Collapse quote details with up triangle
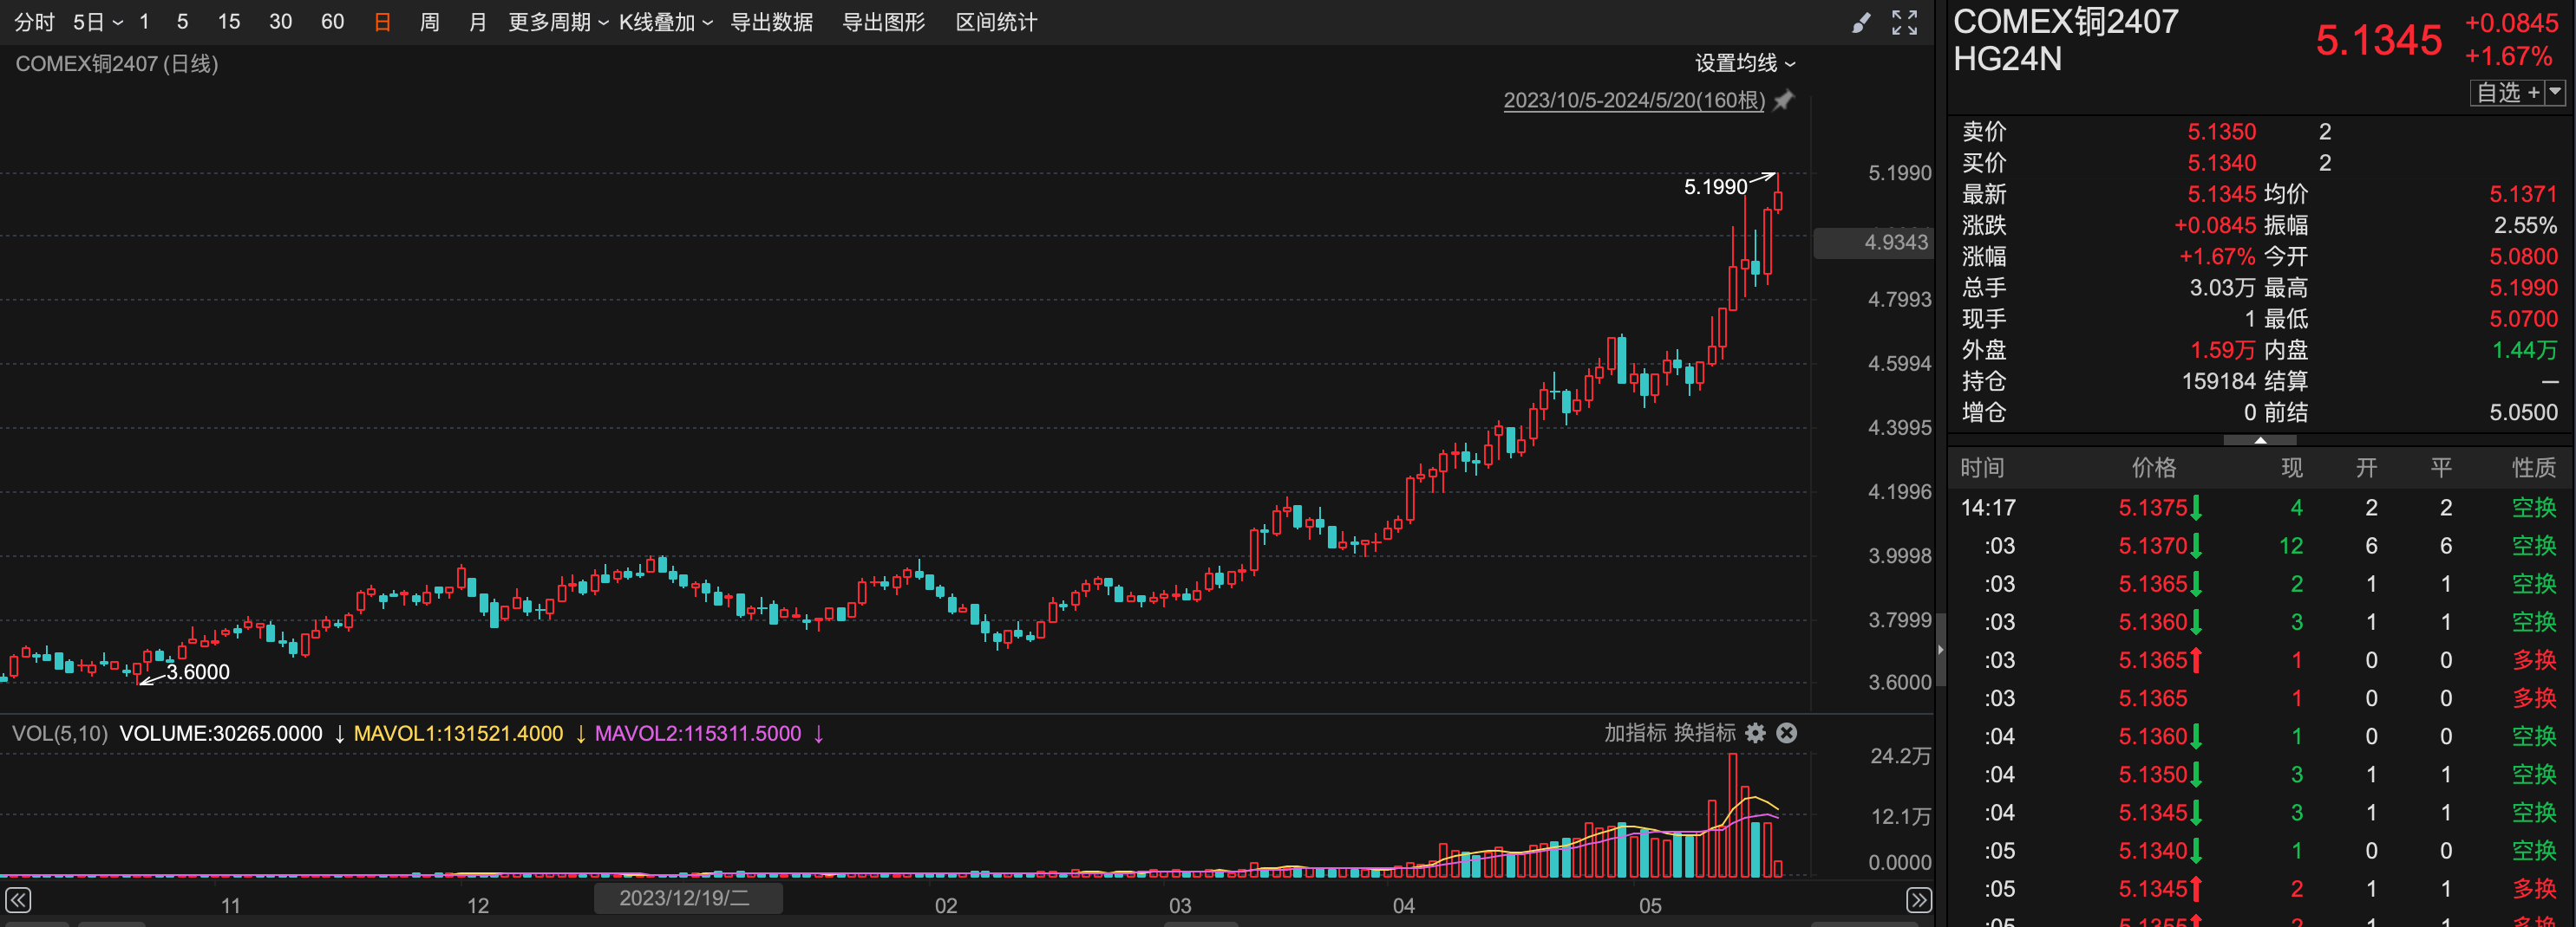The height and width of the screenshot is (927, 2576). point(2260,439)
